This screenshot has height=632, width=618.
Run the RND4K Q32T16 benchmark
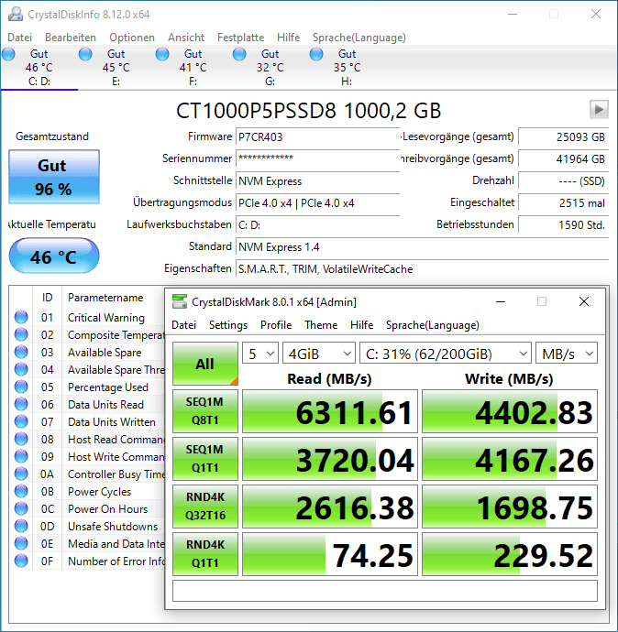[204, 507]
